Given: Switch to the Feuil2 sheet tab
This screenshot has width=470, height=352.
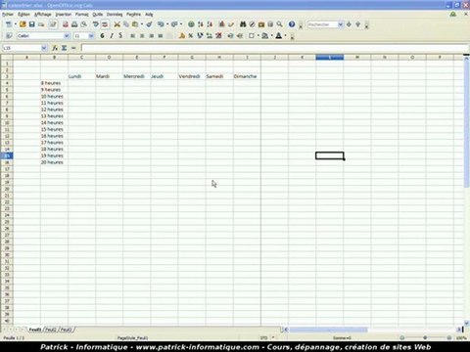Looking at the screenshot, I should click(51, 330).
